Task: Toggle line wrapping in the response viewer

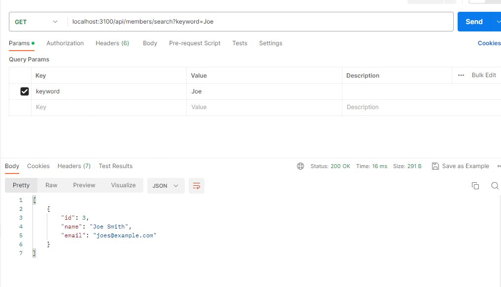Action: tap(196, 186)
